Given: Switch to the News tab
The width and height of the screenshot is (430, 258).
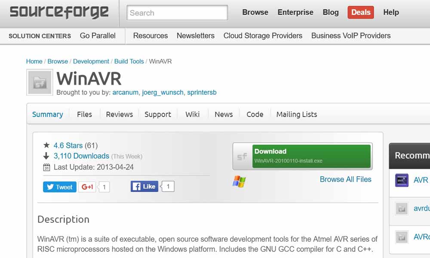Looking at the screenshot, I should pos(224,114).
